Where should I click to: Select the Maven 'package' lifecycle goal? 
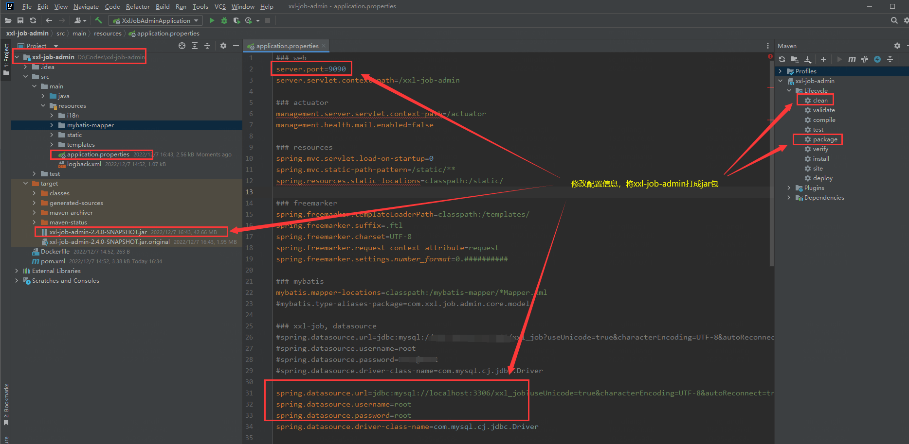click(x=825, y=139)
